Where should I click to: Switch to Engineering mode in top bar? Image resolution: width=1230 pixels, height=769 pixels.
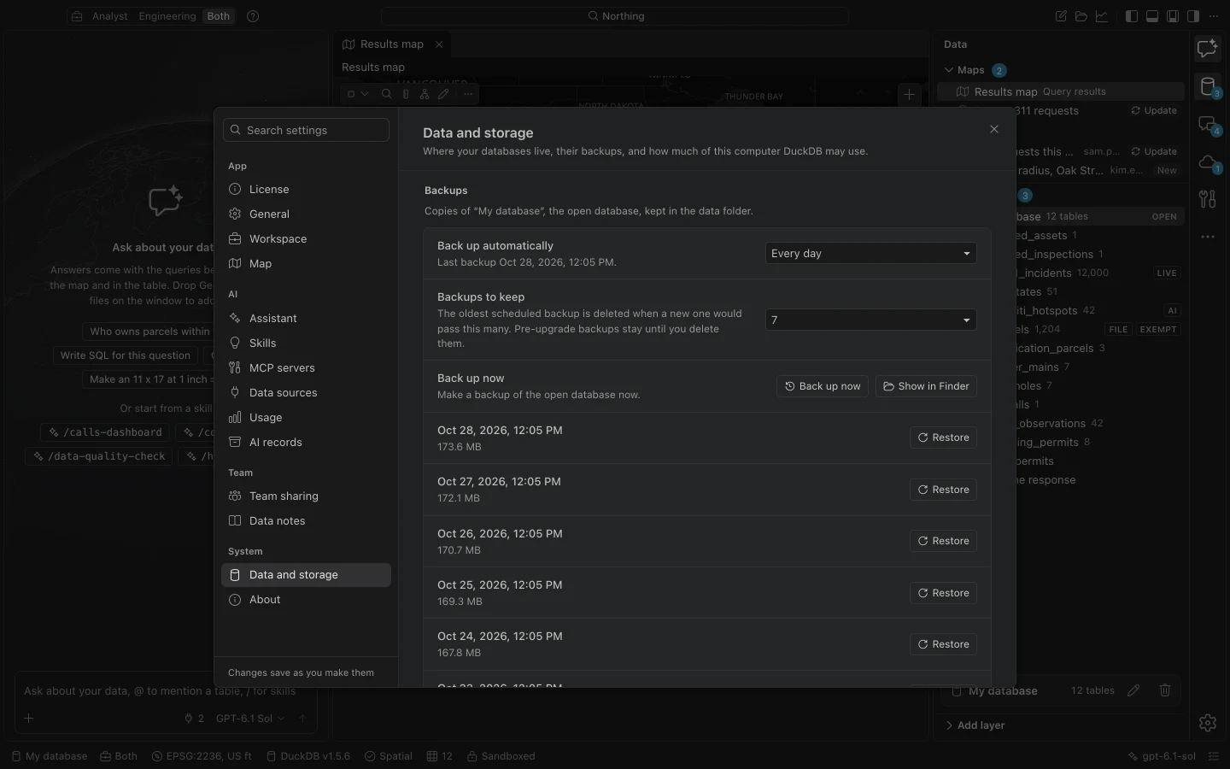[167, 16]
